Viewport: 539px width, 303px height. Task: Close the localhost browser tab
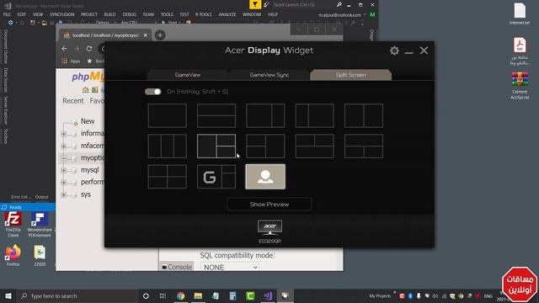click(x=146, y=35)
